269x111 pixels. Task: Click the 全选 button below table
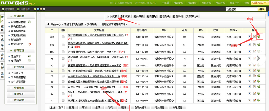coord(53,107)
